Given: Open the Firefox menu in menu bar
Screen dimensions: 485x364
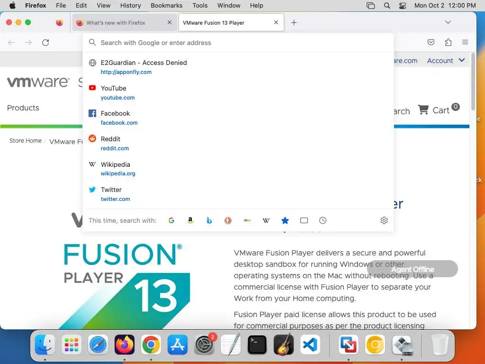Looking at the screenshot, I should pyautogui.click(x=36, y=5).
